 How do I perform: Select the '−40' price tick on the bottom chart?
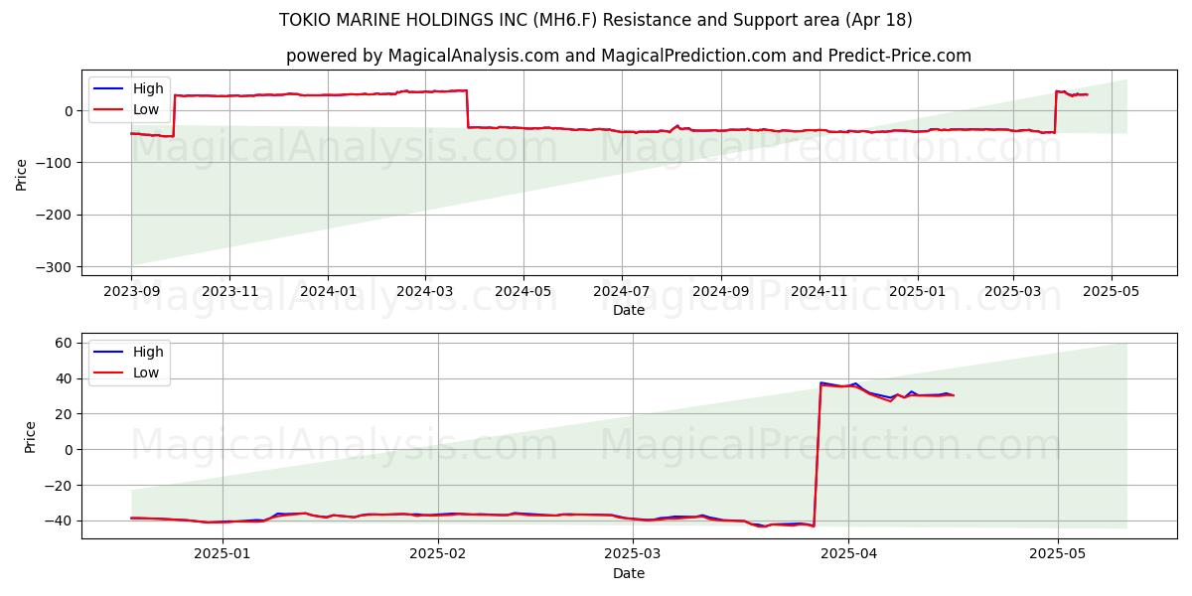point(61,521)
